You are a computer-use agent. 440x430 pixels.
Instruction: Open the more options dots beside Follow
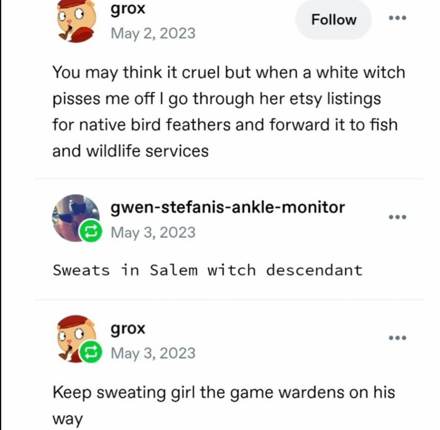point(397,18)
